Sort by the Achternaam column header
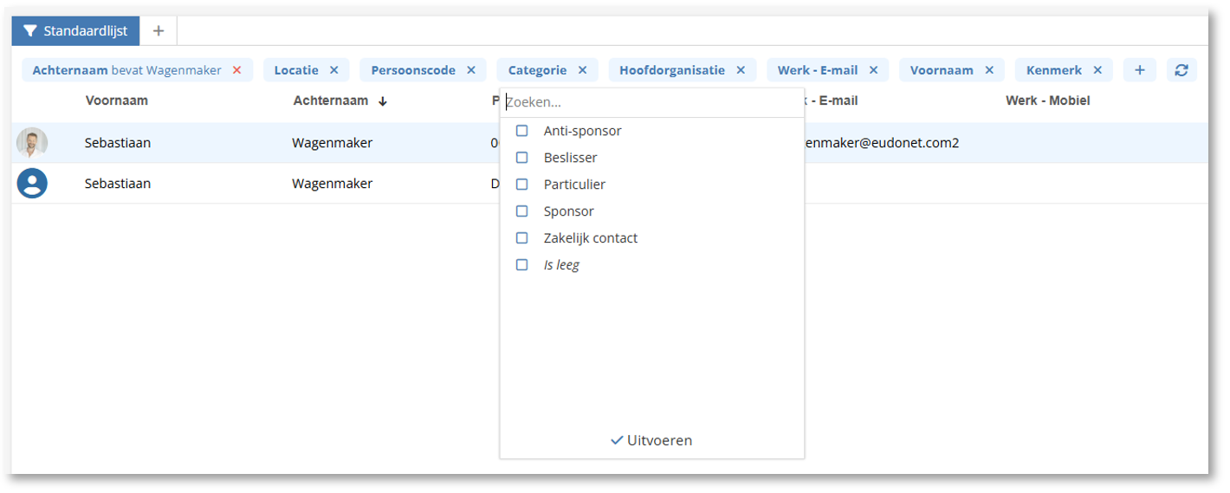 [330, 101]
